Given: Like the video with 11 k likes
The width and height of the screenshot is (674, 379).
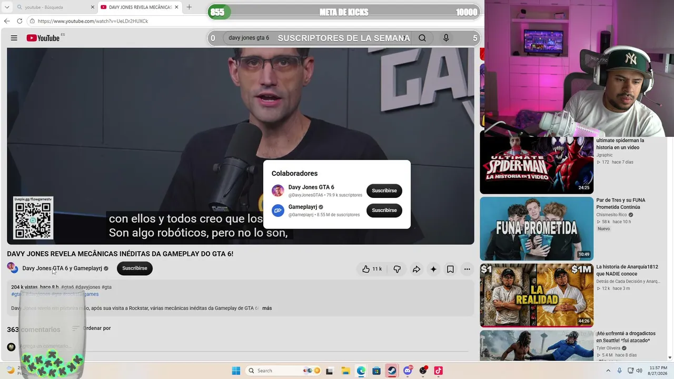Looking at the screenshot, I should click(372, 269).
